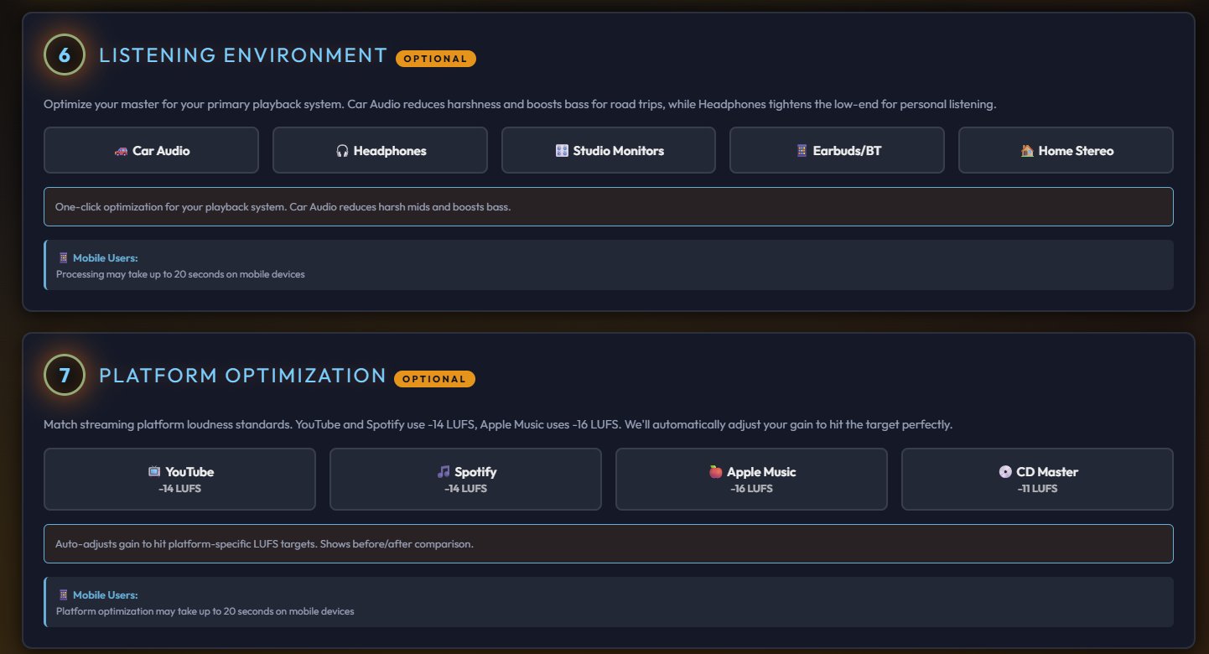This screenshot has height=654, width=1209.
Task: Select the Car Audio listening environment
Action: click(x=151, y=151)
